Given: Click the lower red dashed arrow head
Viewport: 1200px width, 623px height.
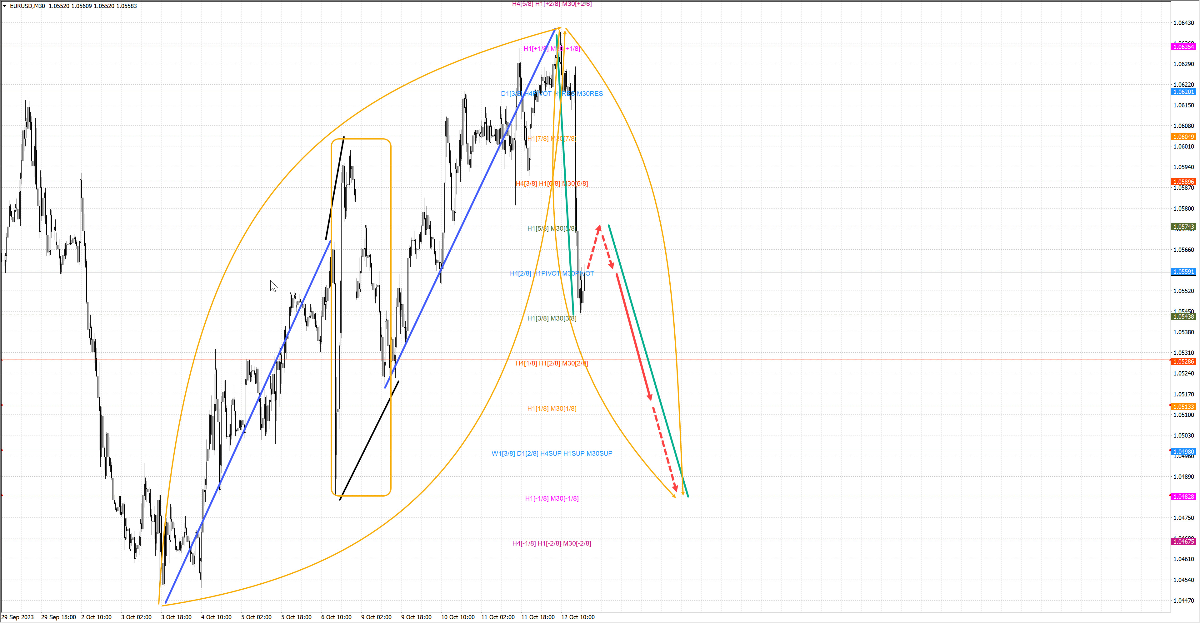Looking at the screenshot, I should pos(675,488).
